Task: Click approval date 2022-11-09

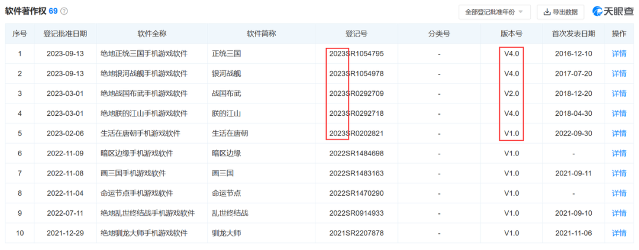Action: tap(65, 154)
